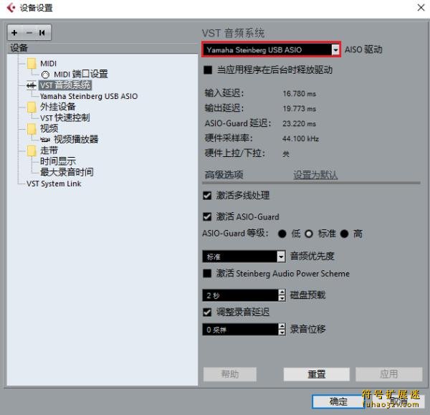The height and width of the screenshot is (415, 430).
Task: Click the 外挂设备 folder icon
Action: coord(32,107)
